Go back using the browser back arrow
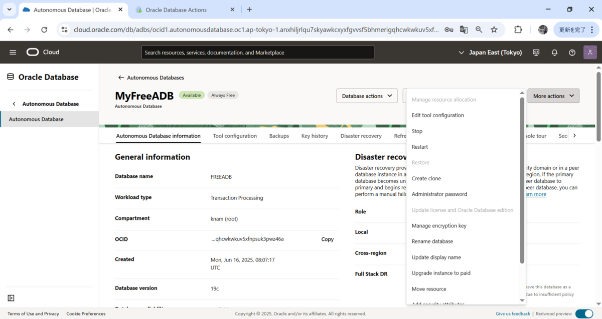This screenshot has width=602, height=319. point(11,30)
